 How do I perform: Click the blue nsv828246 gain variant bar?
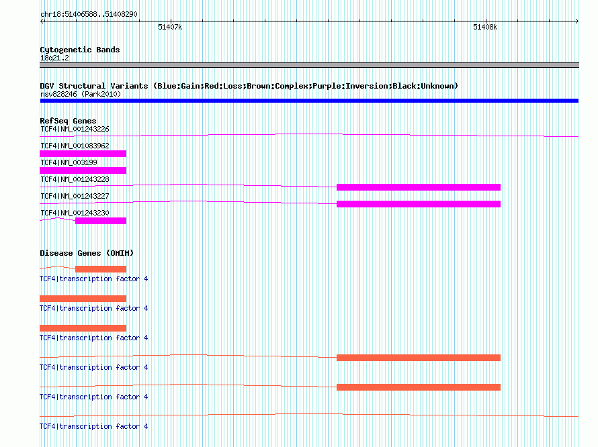click(309, 101)
